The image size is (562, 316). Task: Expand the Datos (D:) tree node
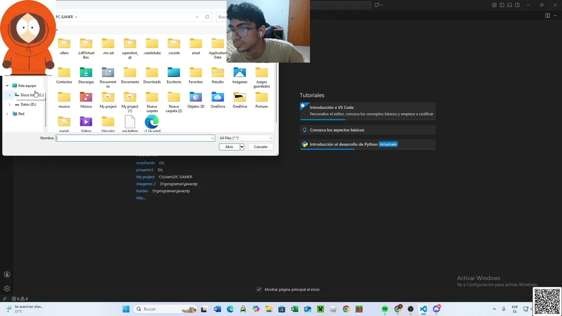coord(10,104)
